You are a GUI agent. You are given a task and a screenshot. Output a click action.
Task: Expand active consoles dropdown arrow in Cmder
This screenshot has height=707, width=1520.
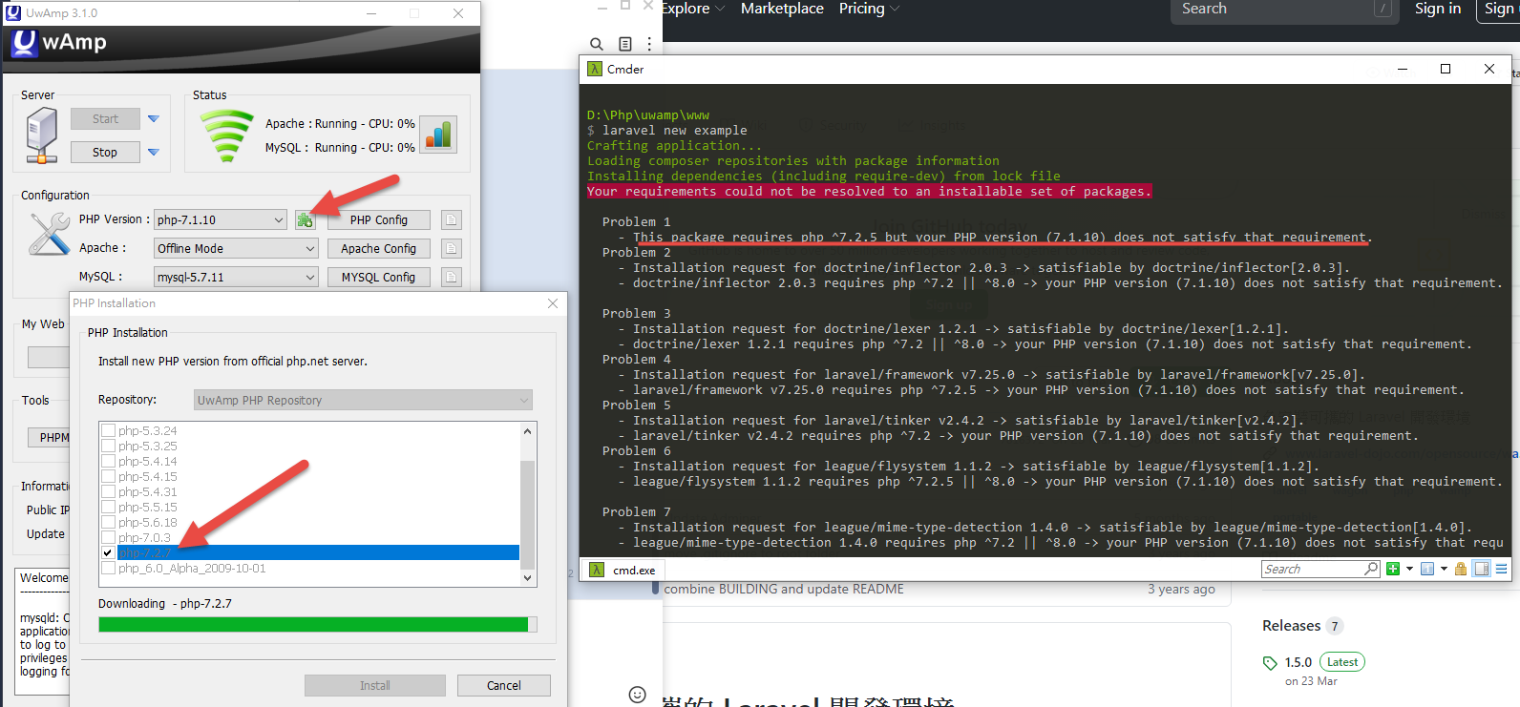point(1444,569)
